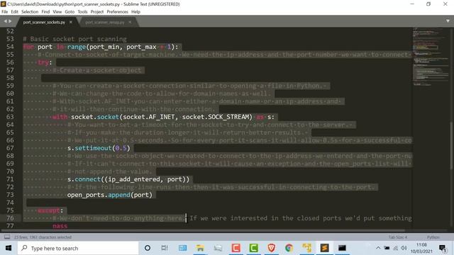Viewport: 454px width, 255px height.
Task: Go to next tab with right arrow
Action: (10, 21)
